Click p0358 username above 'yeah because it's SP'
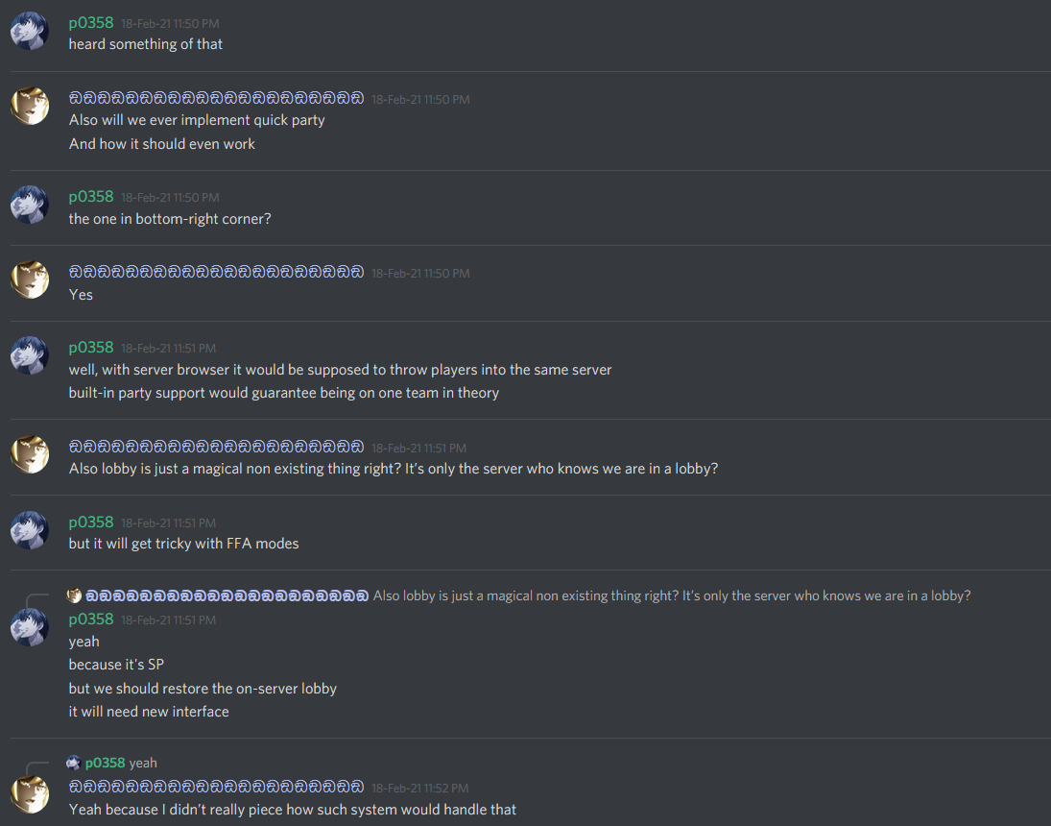 (91, 619)
